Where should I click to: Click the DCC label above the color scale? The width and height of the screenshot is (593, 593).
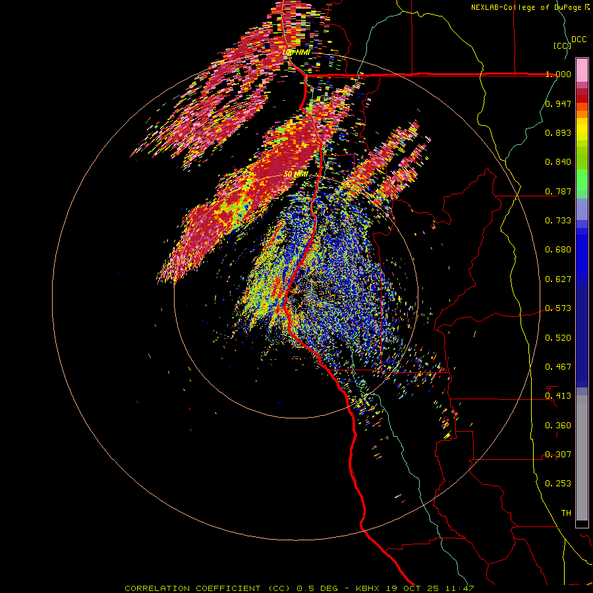click(x=579, y=40)
